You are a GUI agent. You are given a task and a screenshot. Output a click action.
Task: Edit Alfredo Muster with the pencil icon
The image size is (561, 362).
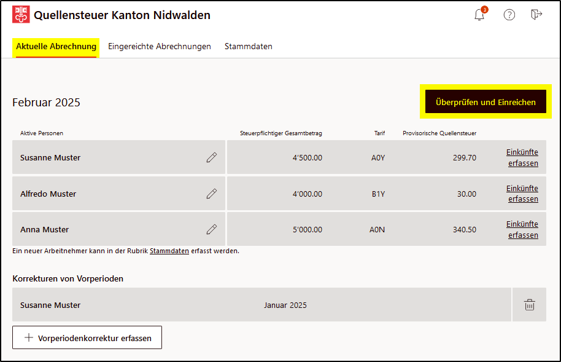point(211,194)
